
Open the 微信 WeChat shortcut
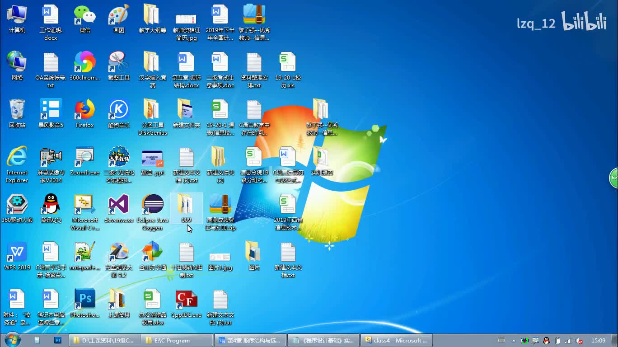tap(84, 15)
